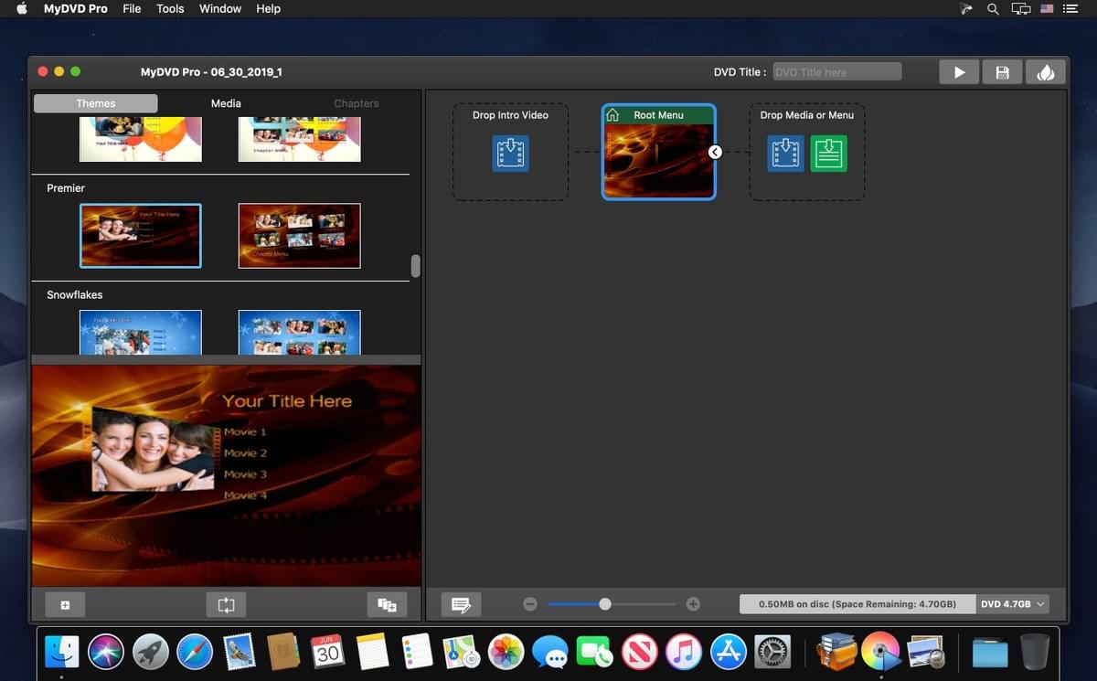Click the disc space remaining bar
This screenshot has height=681, width=1097.
[857, 604]
